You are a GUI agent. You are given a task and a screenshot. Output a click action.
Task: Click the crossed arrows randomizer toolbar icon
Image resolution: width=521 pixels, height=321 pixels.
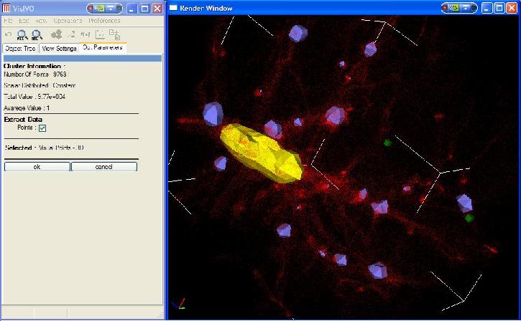click(71, 34)
